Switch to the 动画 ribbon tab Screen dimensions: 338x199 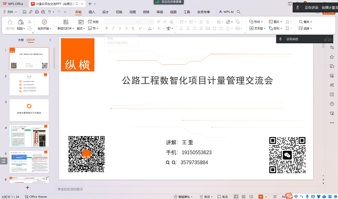click(133, 12)
